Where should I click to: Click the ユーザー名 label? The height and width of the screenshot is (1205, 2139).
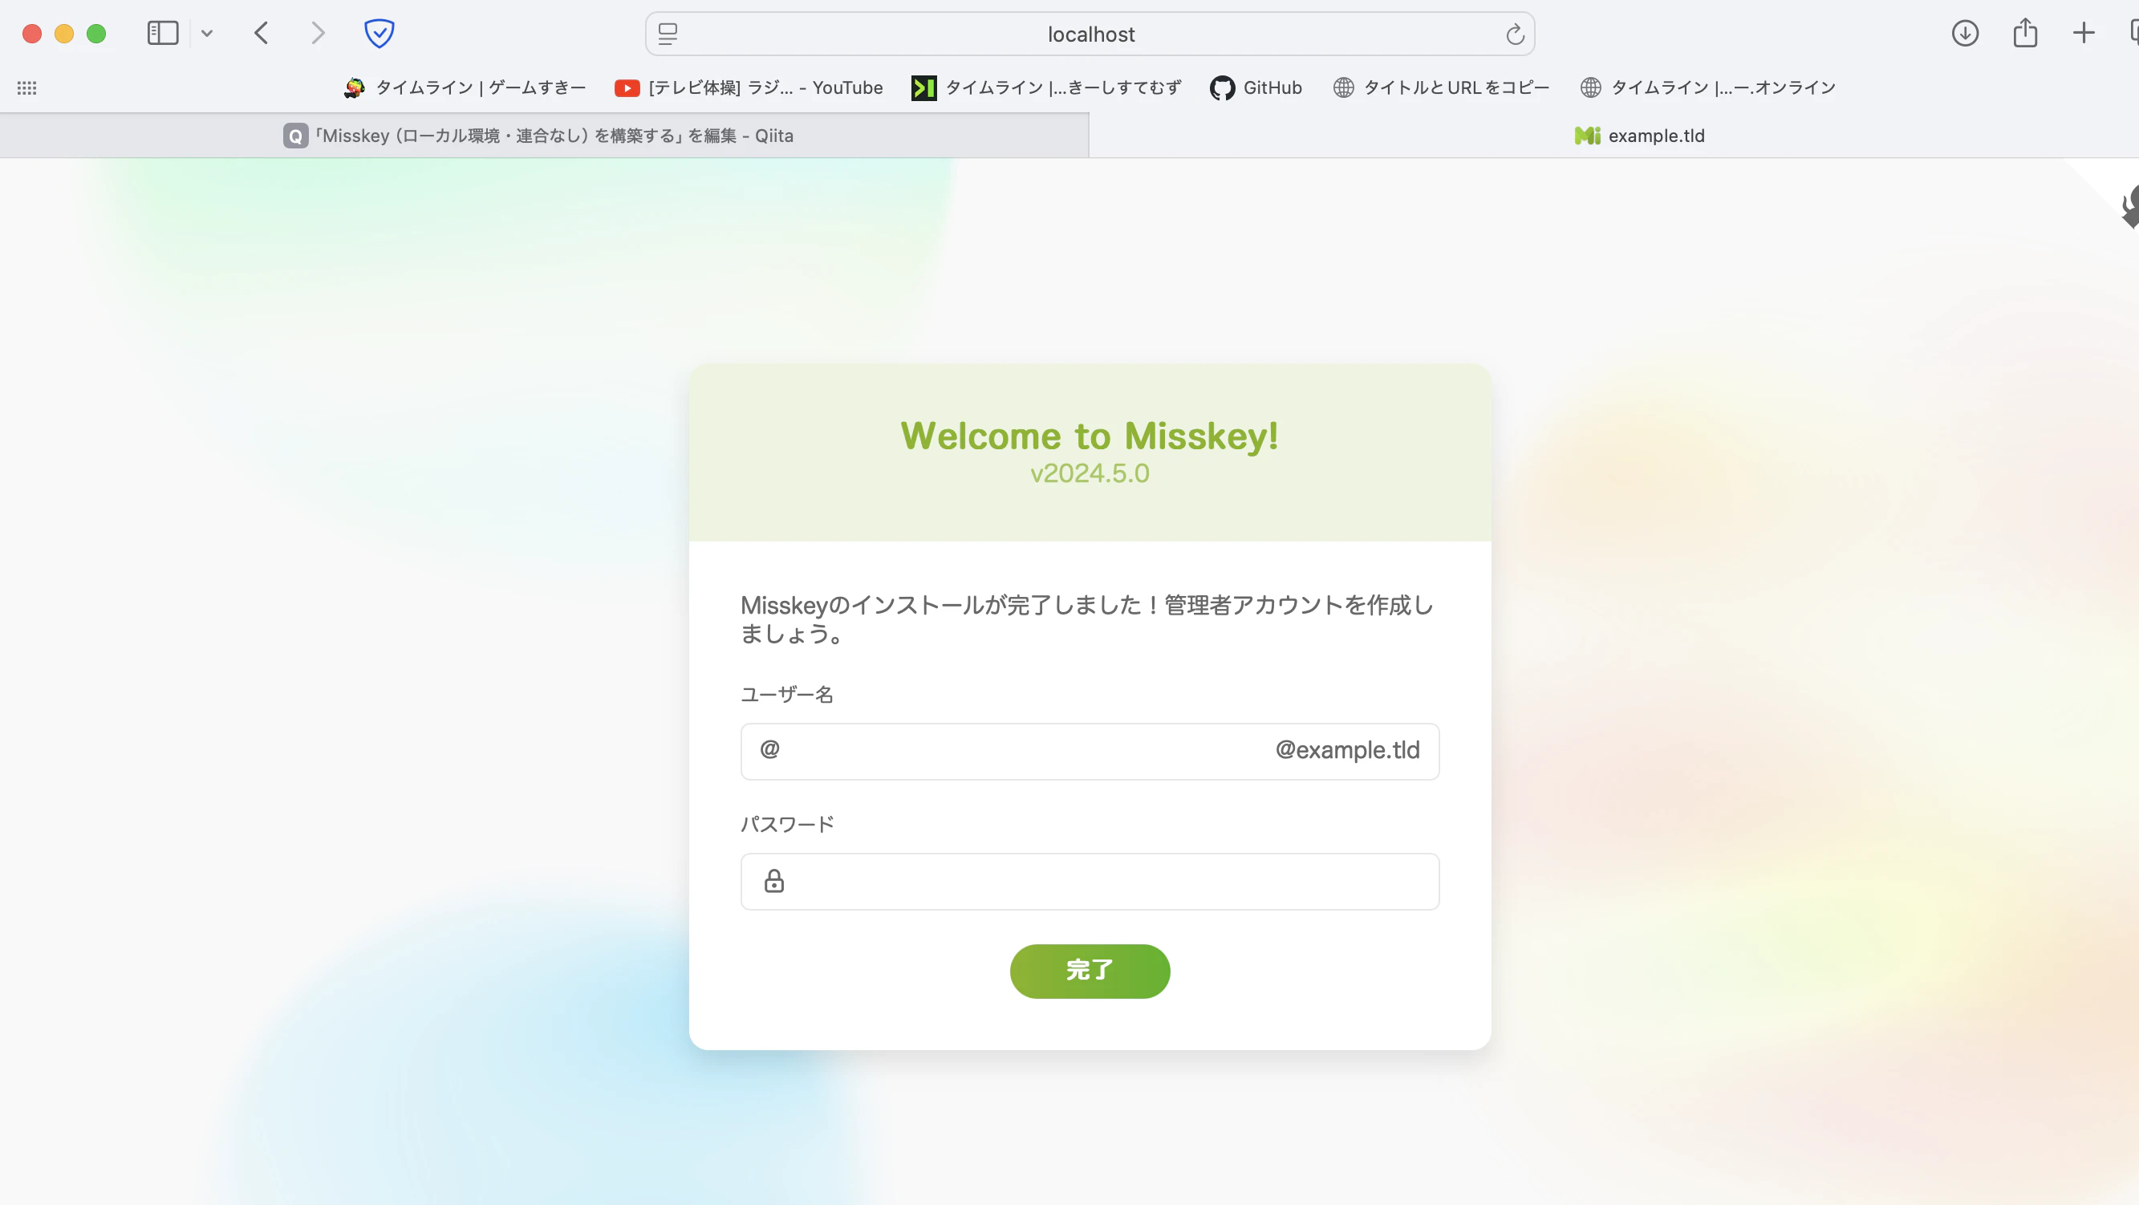coord(786,695)
